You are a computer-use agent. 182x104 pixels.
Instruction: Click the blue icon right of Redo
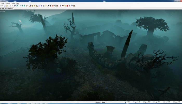coord(15,6)
